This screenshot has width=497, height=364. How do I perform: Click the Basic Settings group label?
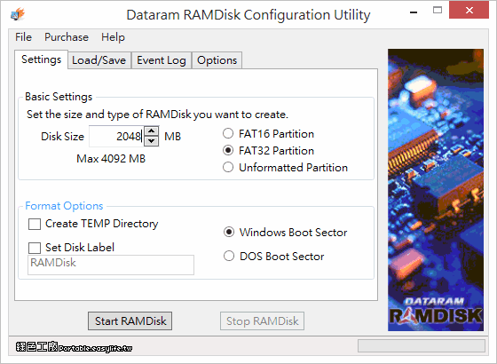click(59, 97)
